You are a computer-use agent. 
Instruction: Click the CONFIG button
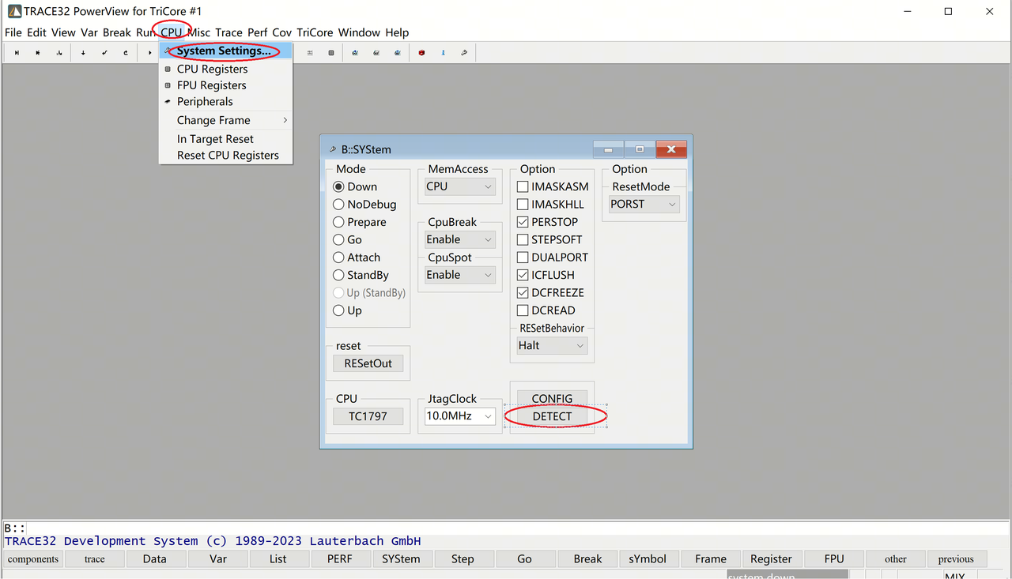[x=552, y=399]
